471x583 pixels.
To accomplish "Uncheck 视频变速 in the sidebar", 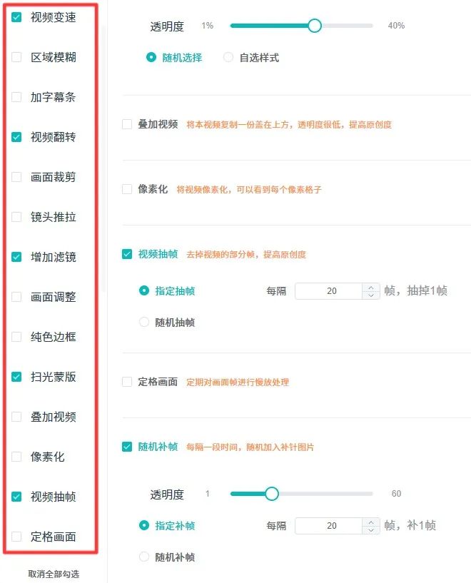I will (16, 17).
